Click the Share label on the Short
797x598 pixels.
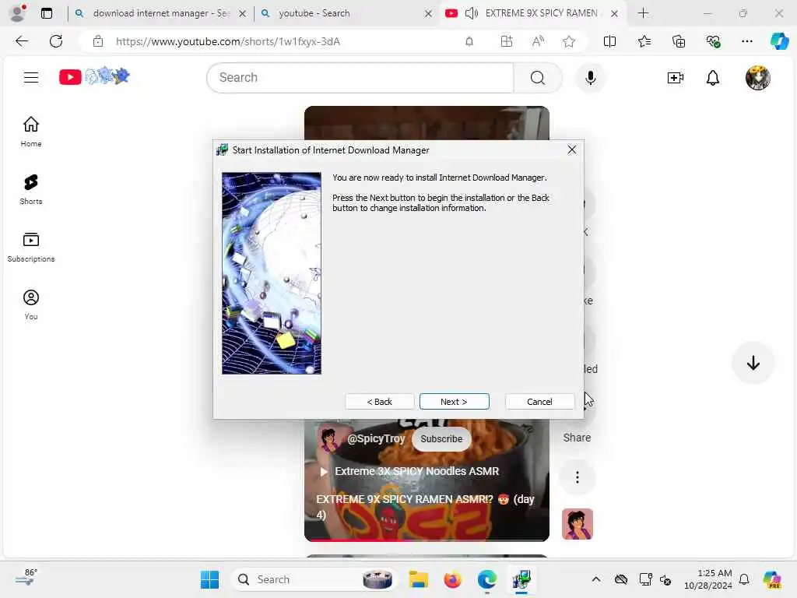tap(577, 438)
